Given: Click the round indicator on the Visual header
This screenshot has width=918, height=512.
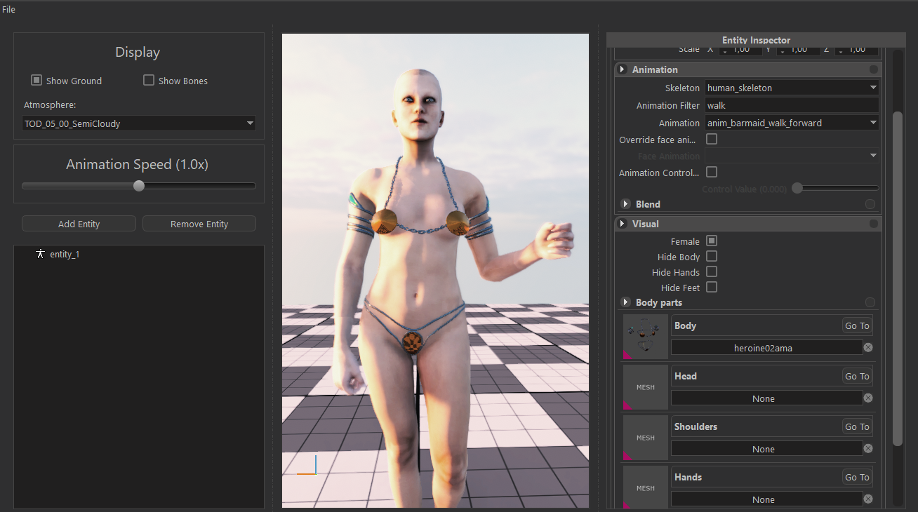Looking at the screenshot, I should click(873, 224).
